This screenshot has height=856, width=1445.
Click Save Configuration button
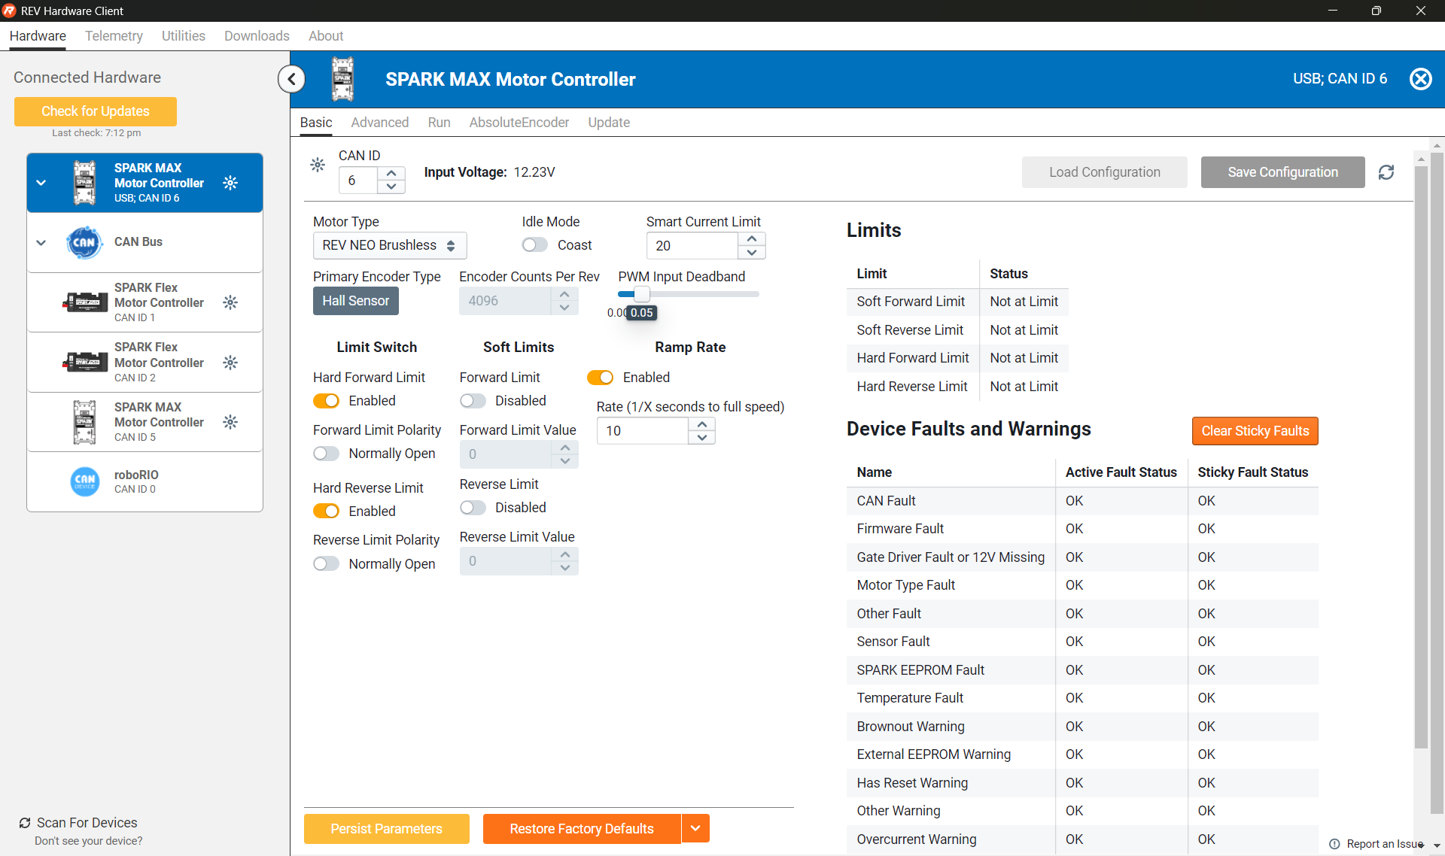pos(1282,172)
